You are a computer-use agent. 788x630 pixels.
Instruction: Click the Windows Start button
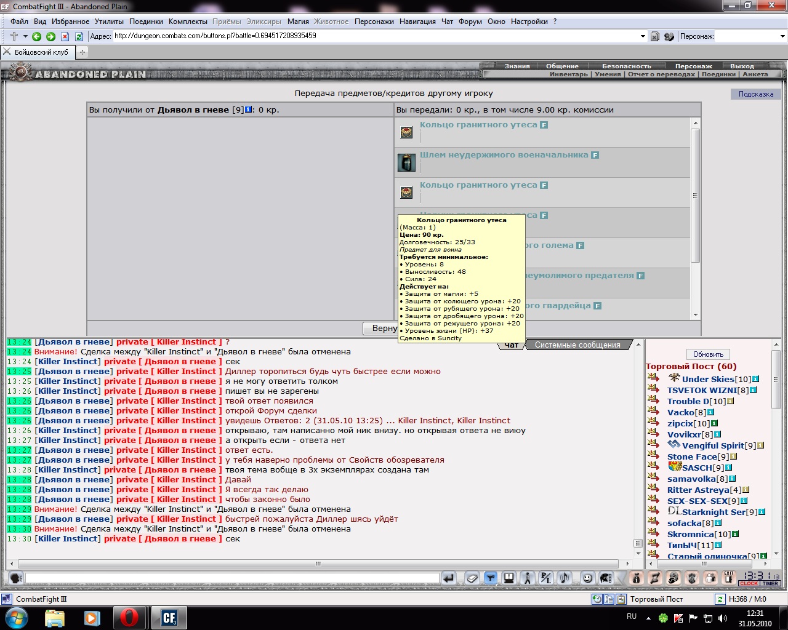coord(16,617)
